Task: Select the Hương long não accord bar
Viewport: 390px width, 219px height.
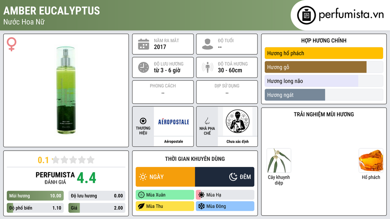Action: (x=324, y=81)
